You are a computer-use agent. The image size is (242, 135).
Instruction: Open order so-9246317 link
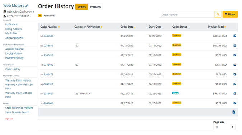click(x=47, y=84)
